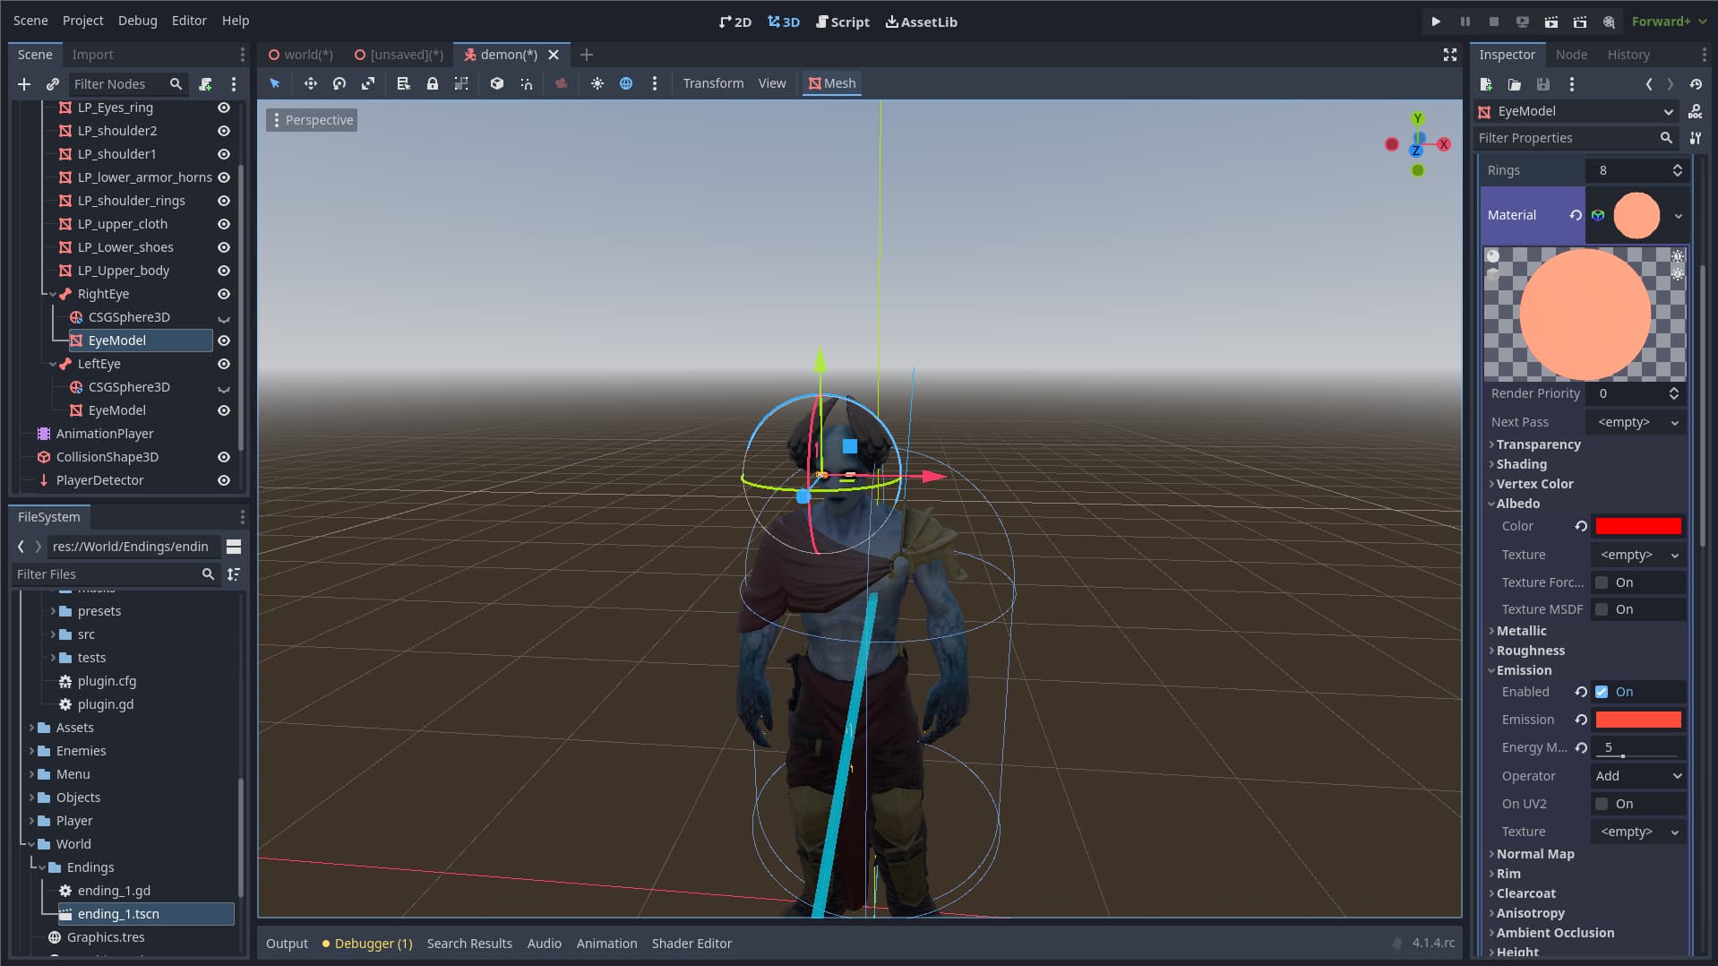Click the Filter Properties search field
Viewport: 1718px width, 966px height.
(1576, 138)
